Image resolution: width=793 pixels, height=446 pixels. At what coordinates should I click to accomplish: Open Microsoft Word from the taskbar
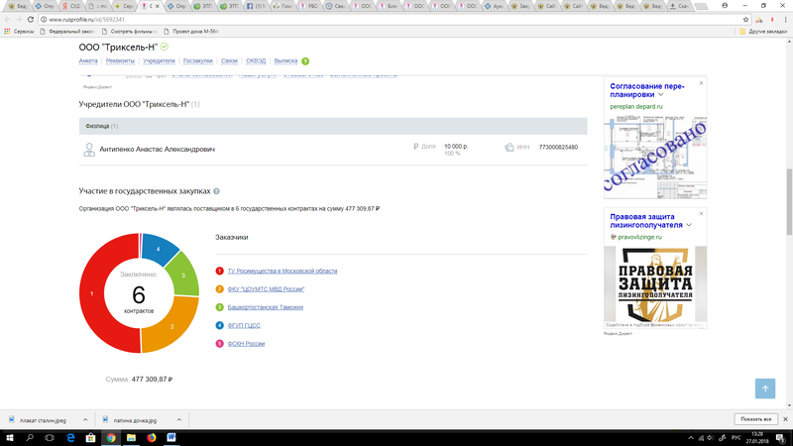click(x=170, y=437)
